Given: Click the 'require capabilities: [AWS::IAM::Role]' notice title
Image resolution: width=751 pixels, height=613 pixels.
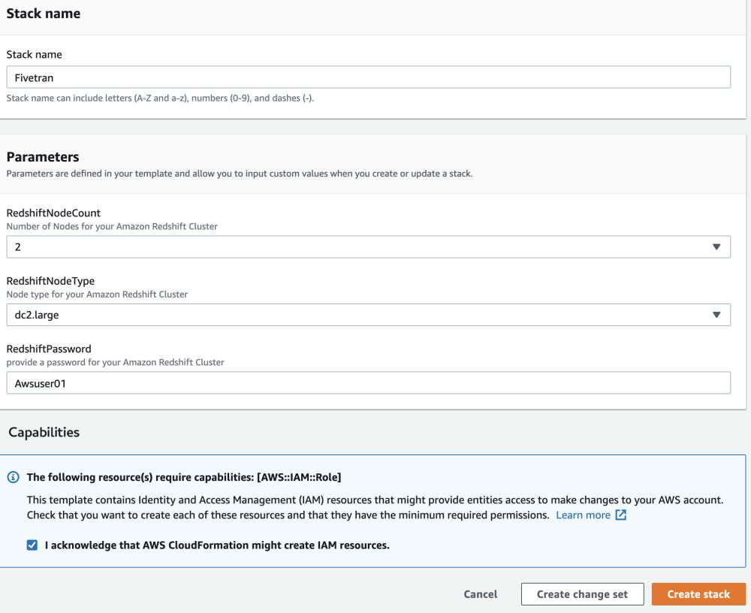Looking at the screenshot, I should 184,477.
